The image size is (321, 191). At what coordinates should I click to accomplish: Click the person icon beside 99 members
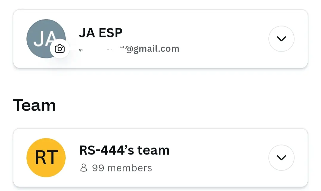(x=84, y=168)
